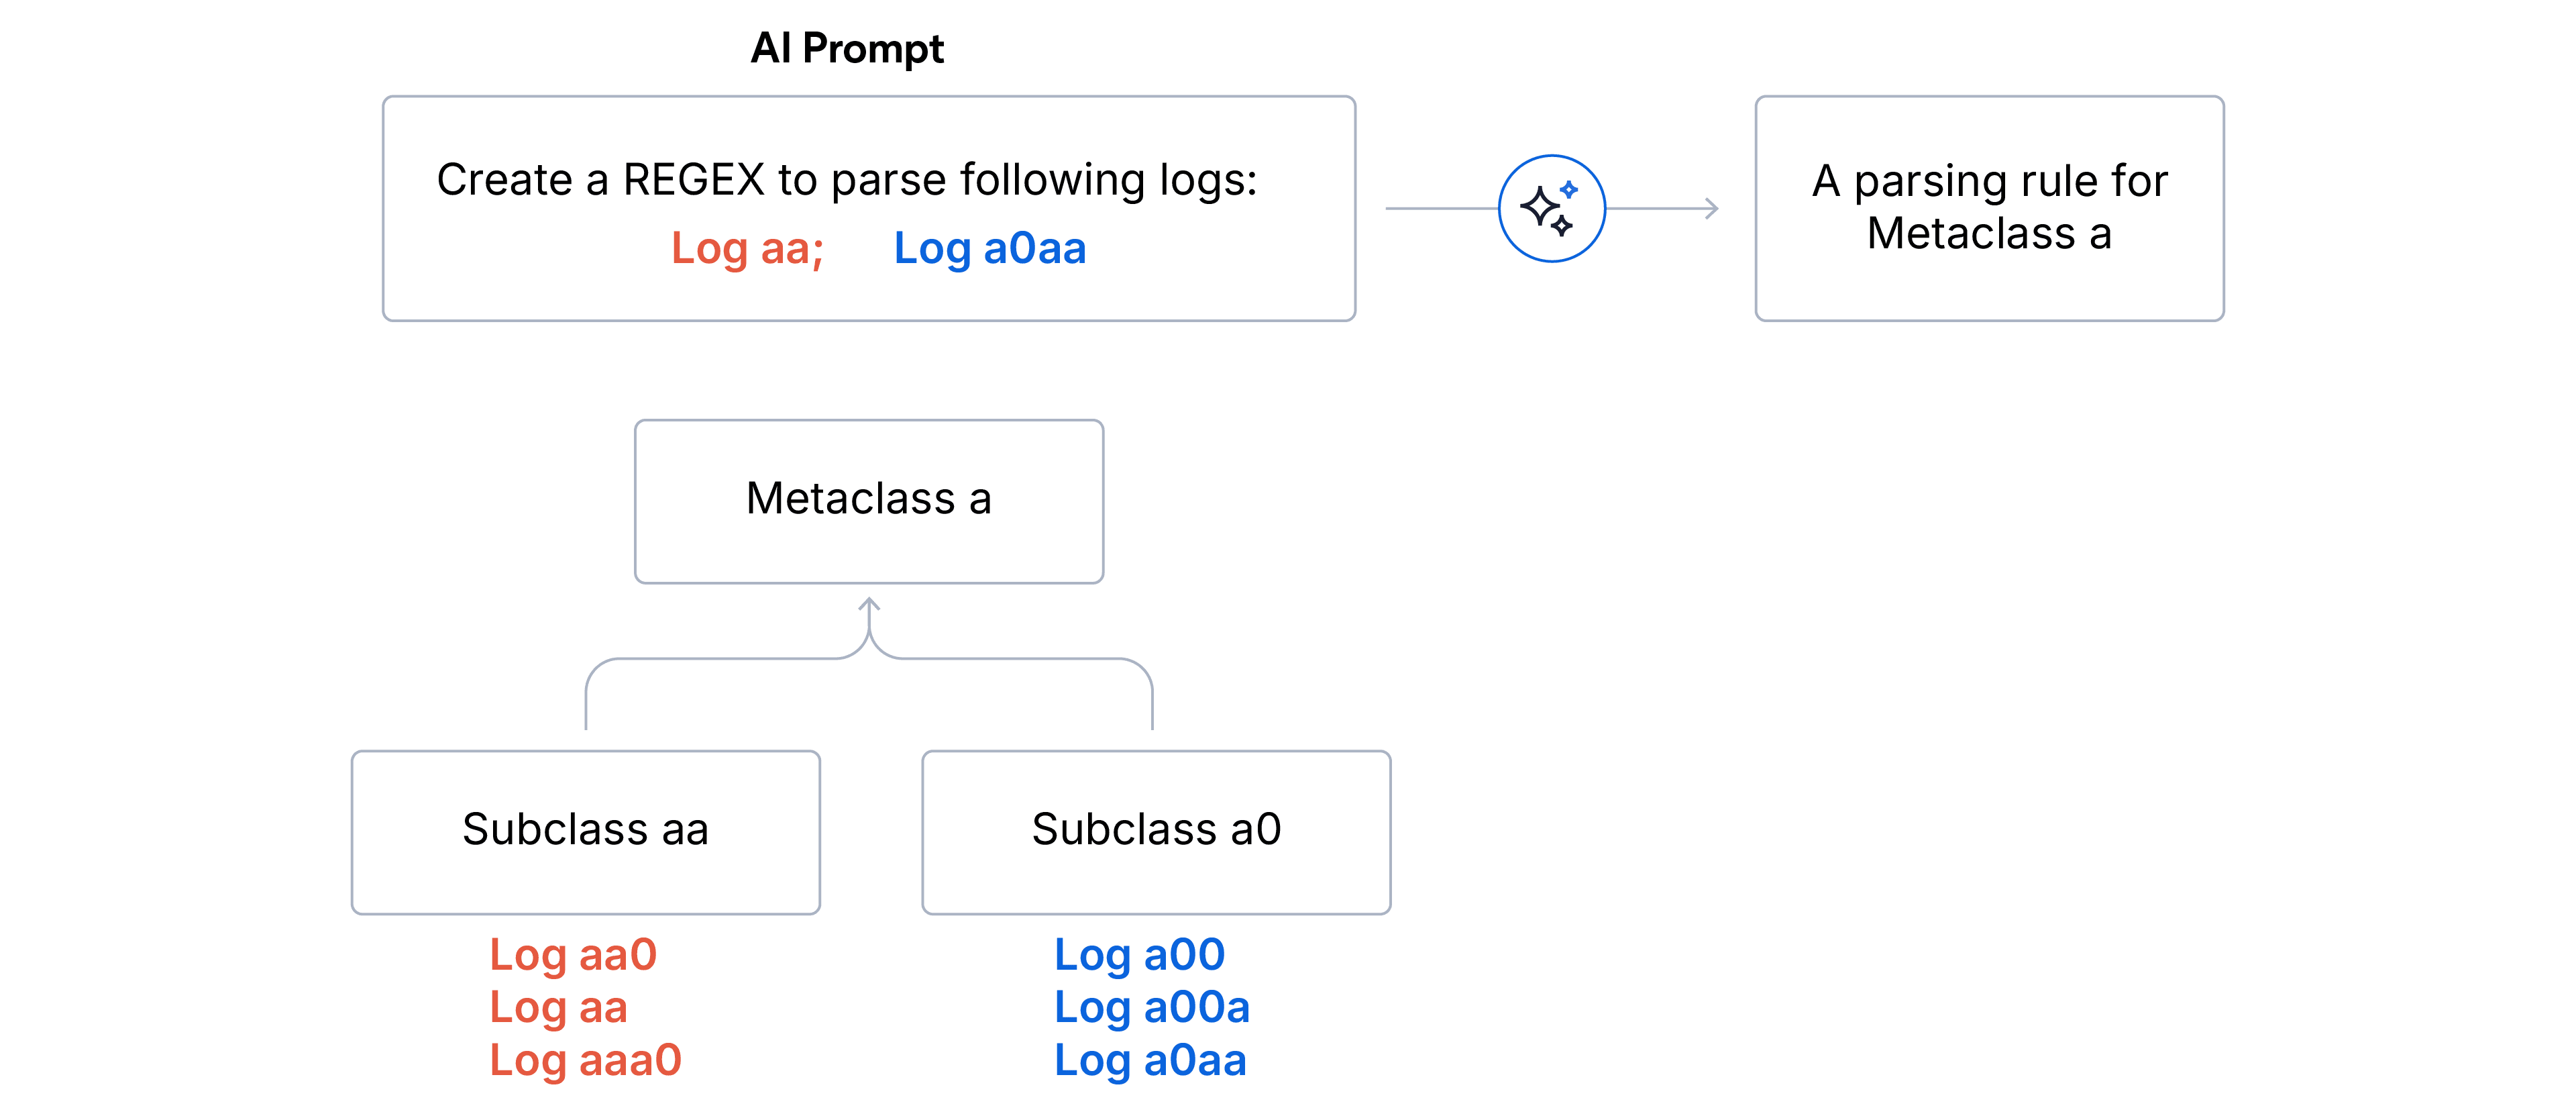Image resolution: width=2576 pixels, height=1114 pixels.
Task: Click the "AI Prompt" heading
Action: [x=847, y=48]
